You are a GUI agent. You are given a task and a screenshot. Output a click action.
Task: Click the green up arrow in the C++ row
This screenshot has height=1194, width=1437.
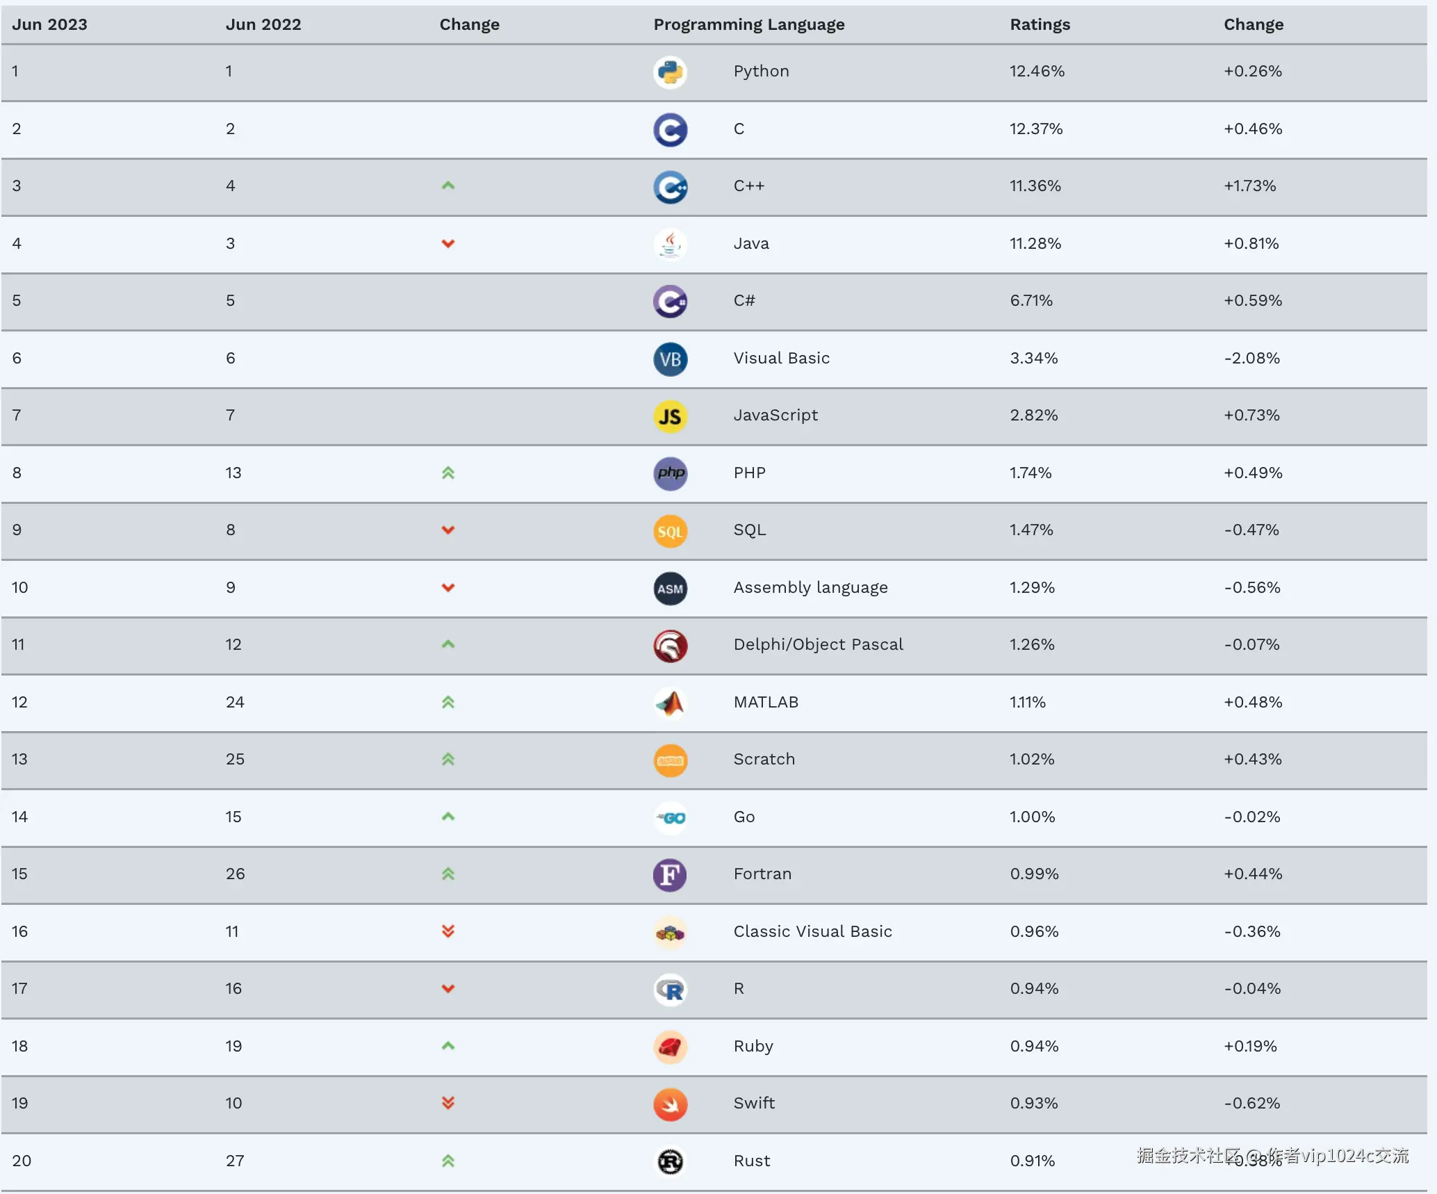[448, 186]
